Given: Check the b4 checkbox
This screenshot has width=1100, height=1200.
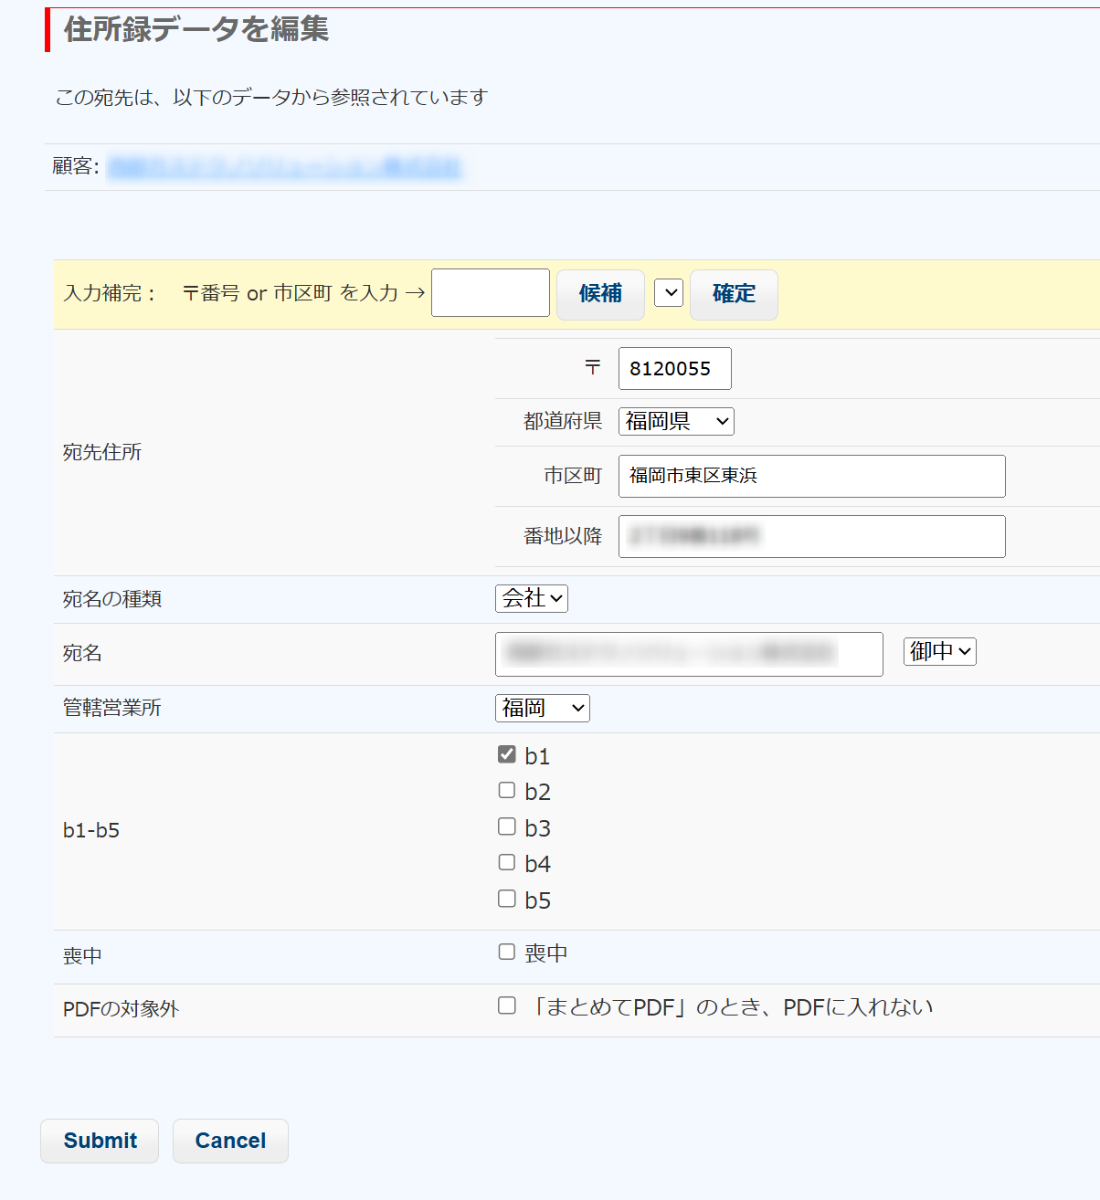Looking at the screenshot, I should pyautogui.click(x=507, y=862).
